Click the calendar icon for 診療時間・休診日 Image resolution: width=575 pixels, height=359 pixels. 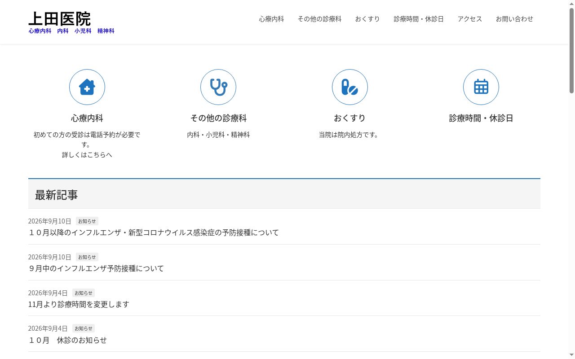tap(481, 87)
